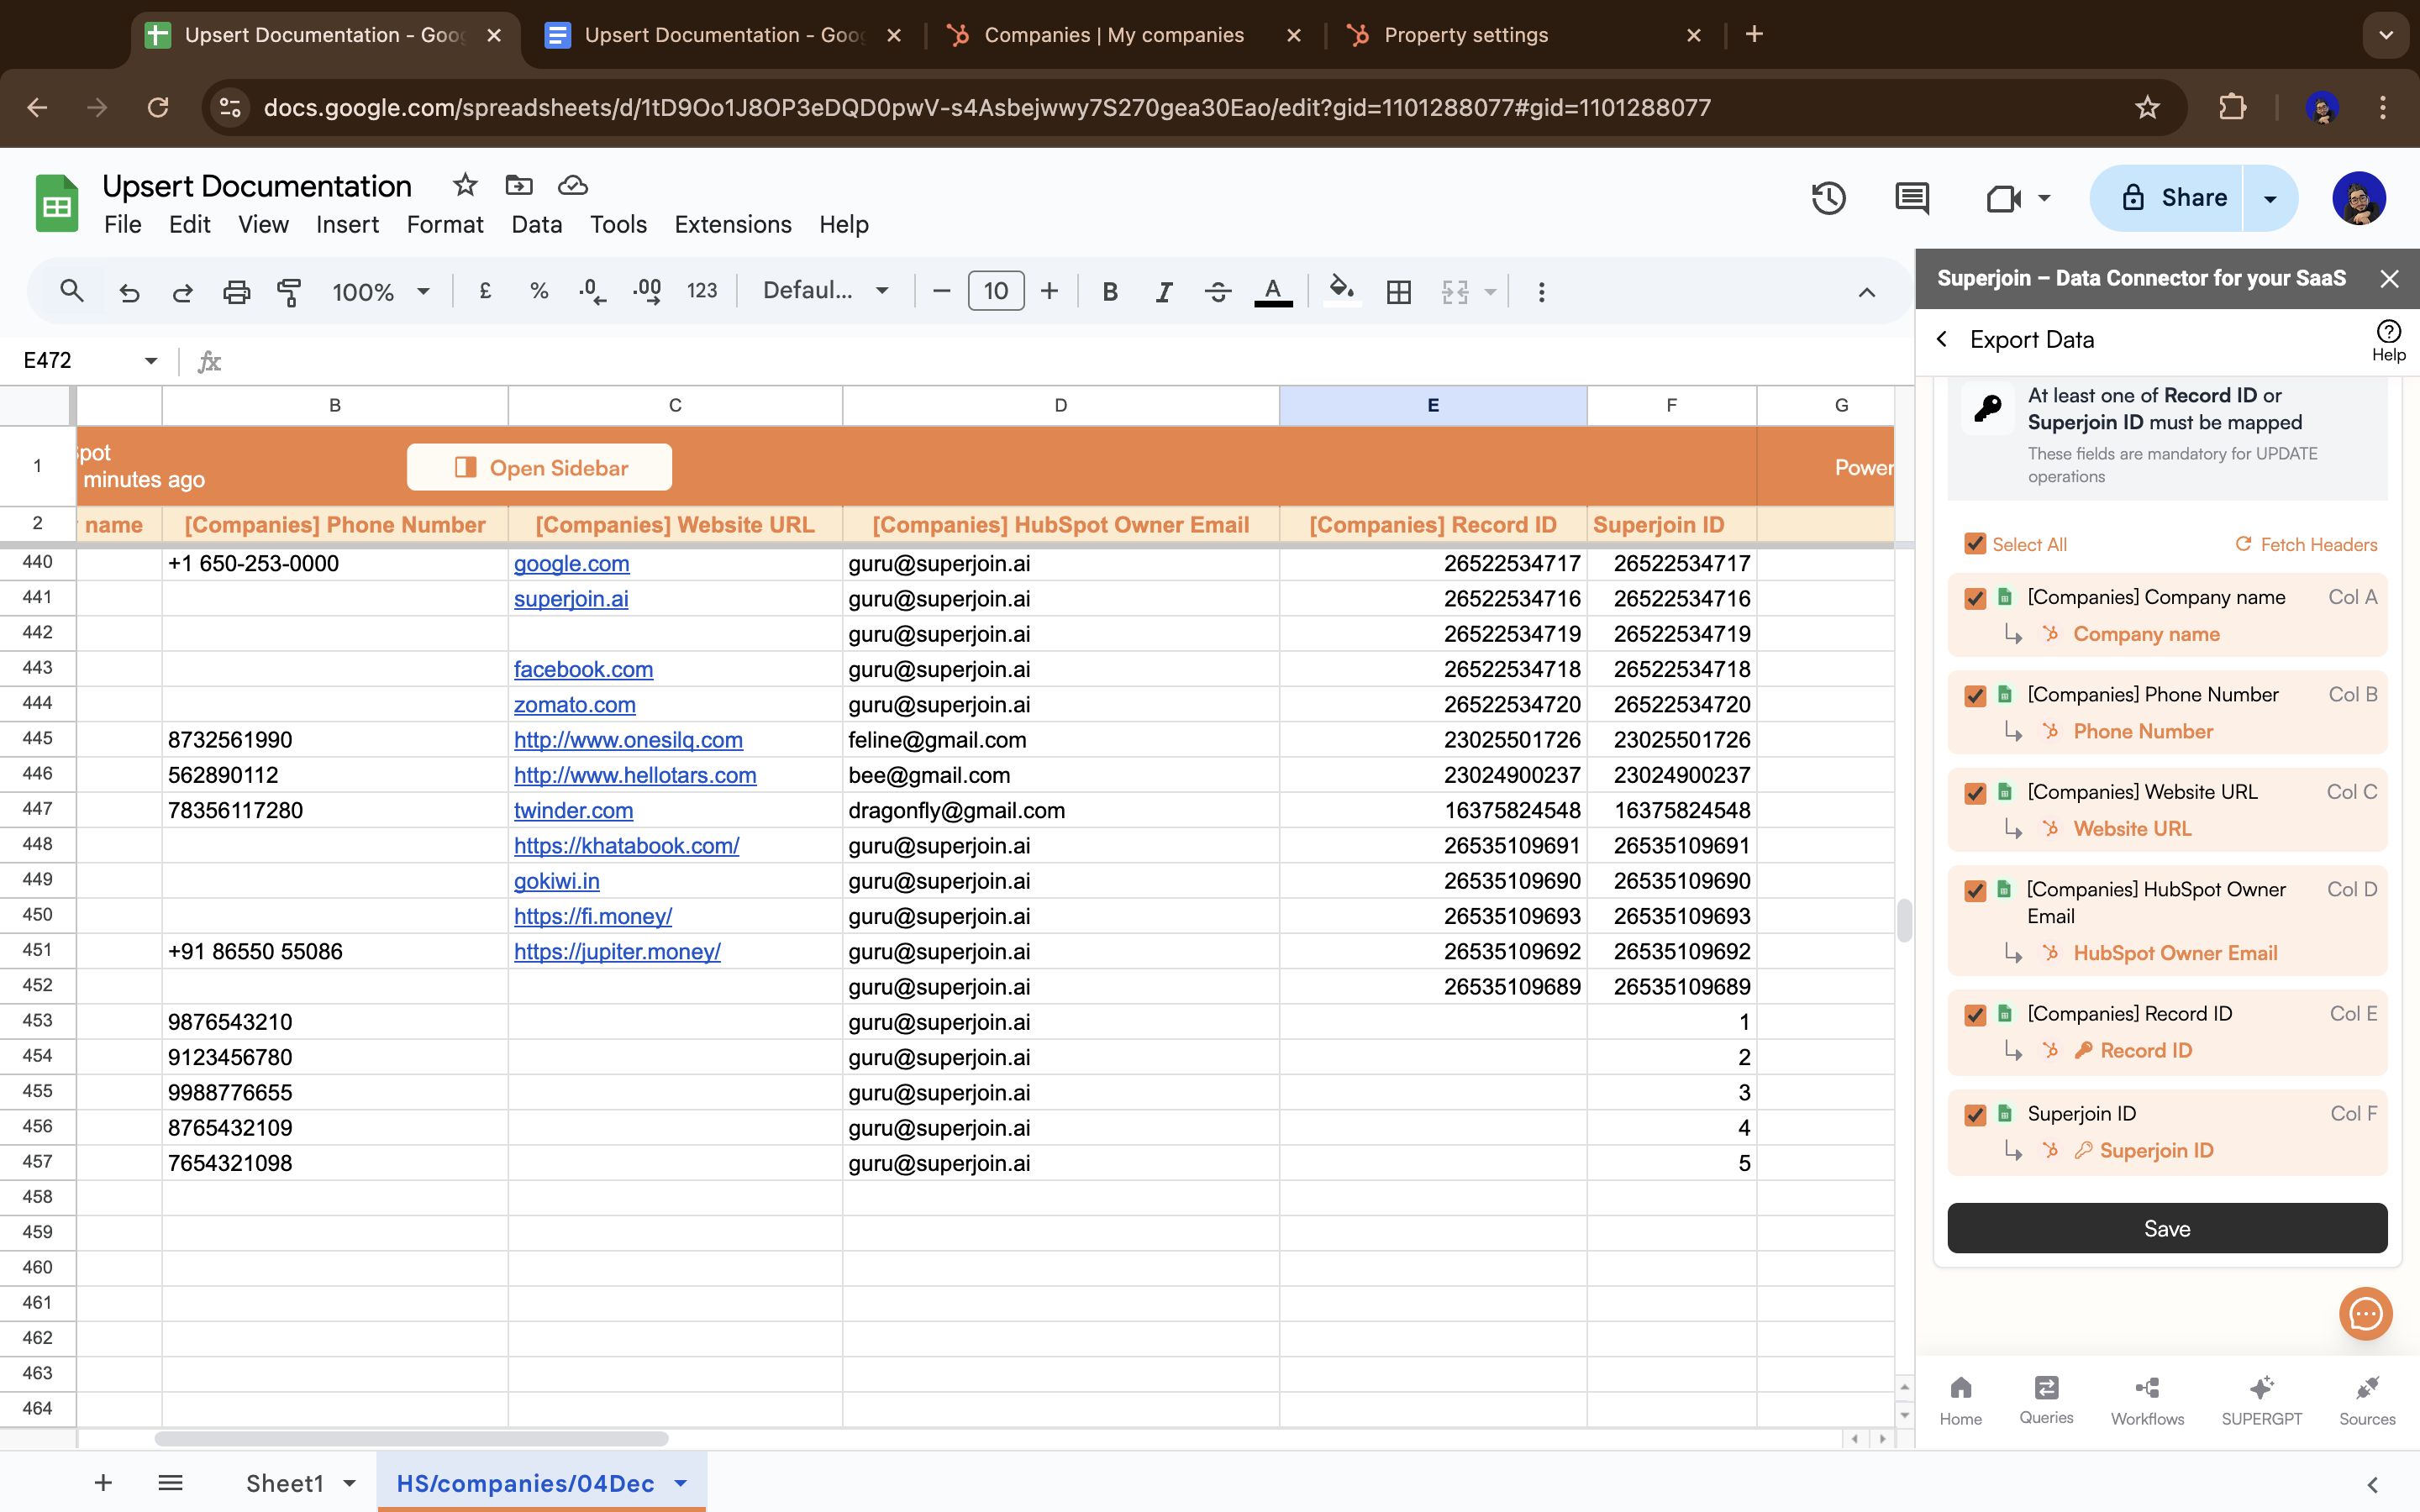Go to Workflows in Superjoin sidebar
Screen dimensions: 2420x1512
point(2147,1399)
